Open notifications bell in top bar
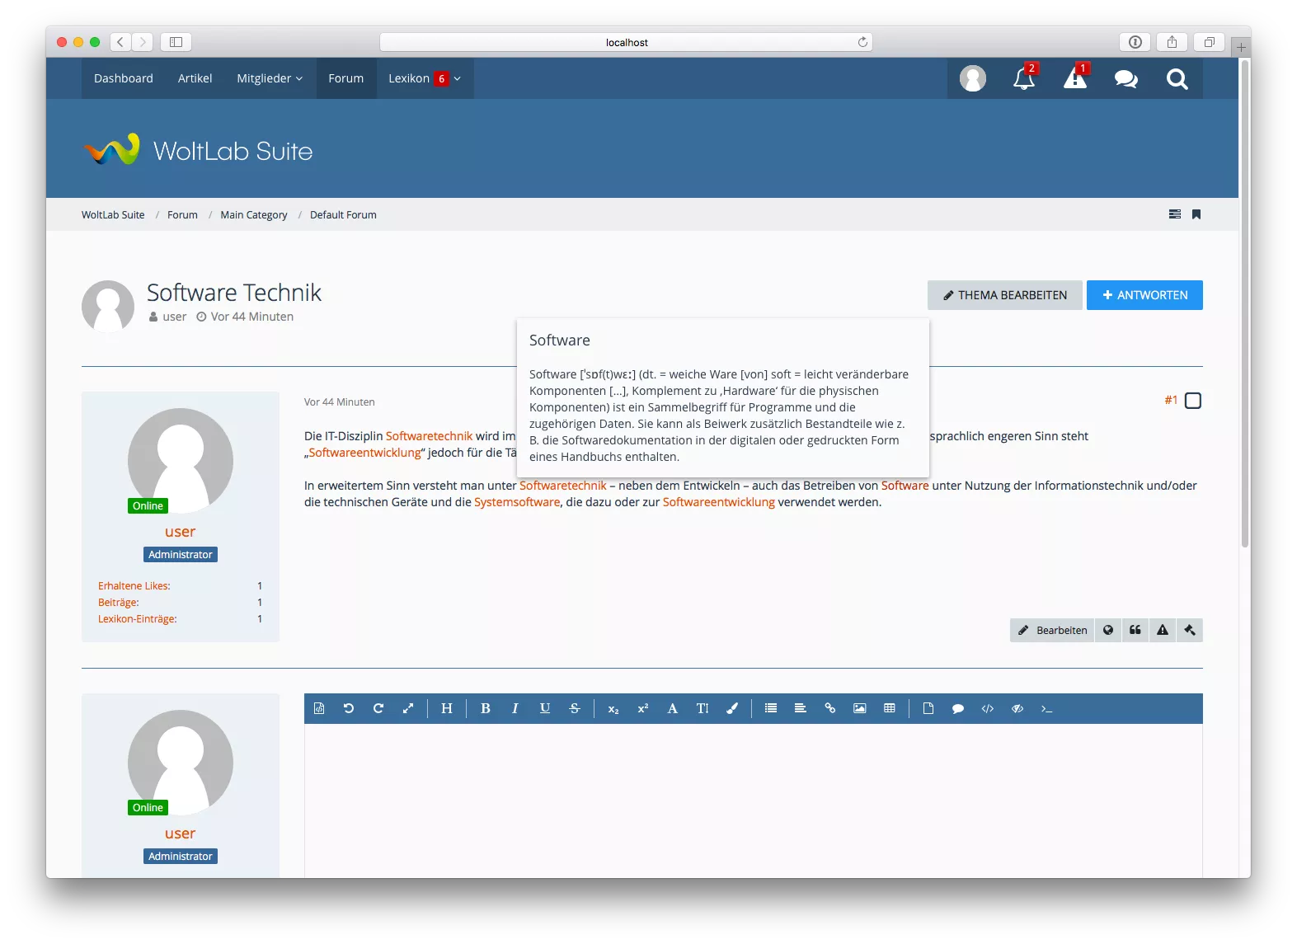 pos(1023,78)
